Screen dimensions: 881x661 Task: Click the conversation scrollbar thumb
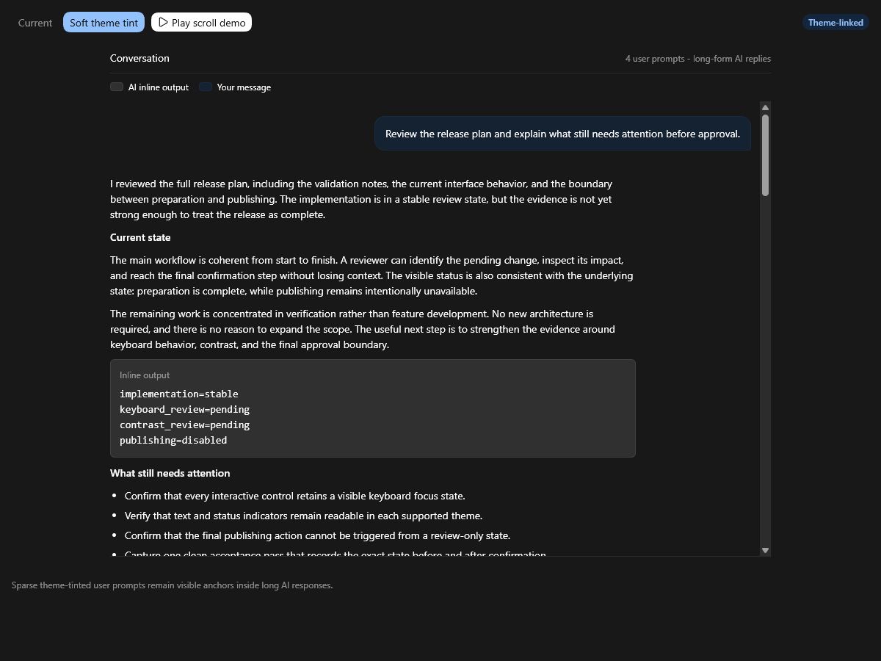(765, 155)
